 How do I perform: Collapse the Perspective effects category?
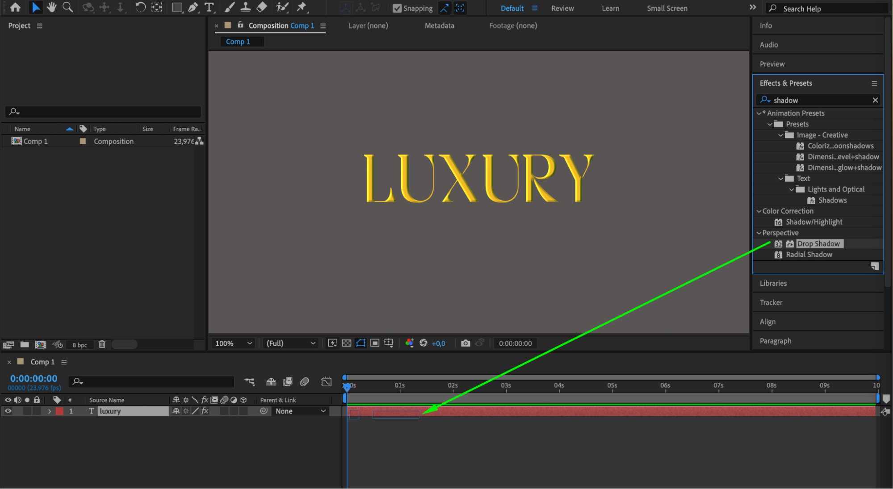click(759, 233)
